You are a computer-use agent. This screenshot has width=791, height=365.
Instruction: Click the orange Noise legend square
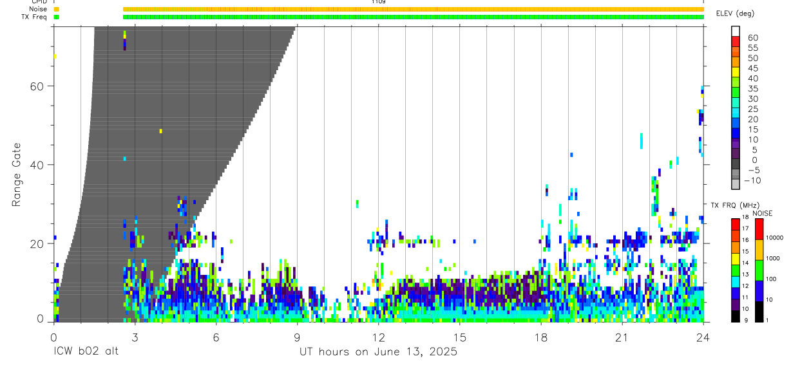pyautogui.click(x=56, y=10)
